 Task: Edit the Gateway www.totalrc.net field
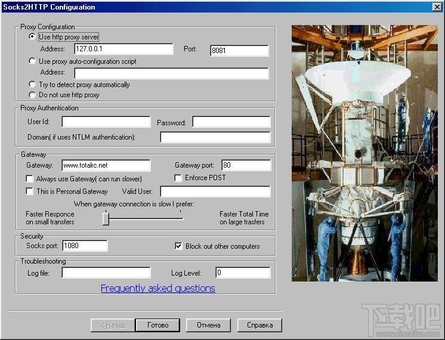click(x=106, y=165)
